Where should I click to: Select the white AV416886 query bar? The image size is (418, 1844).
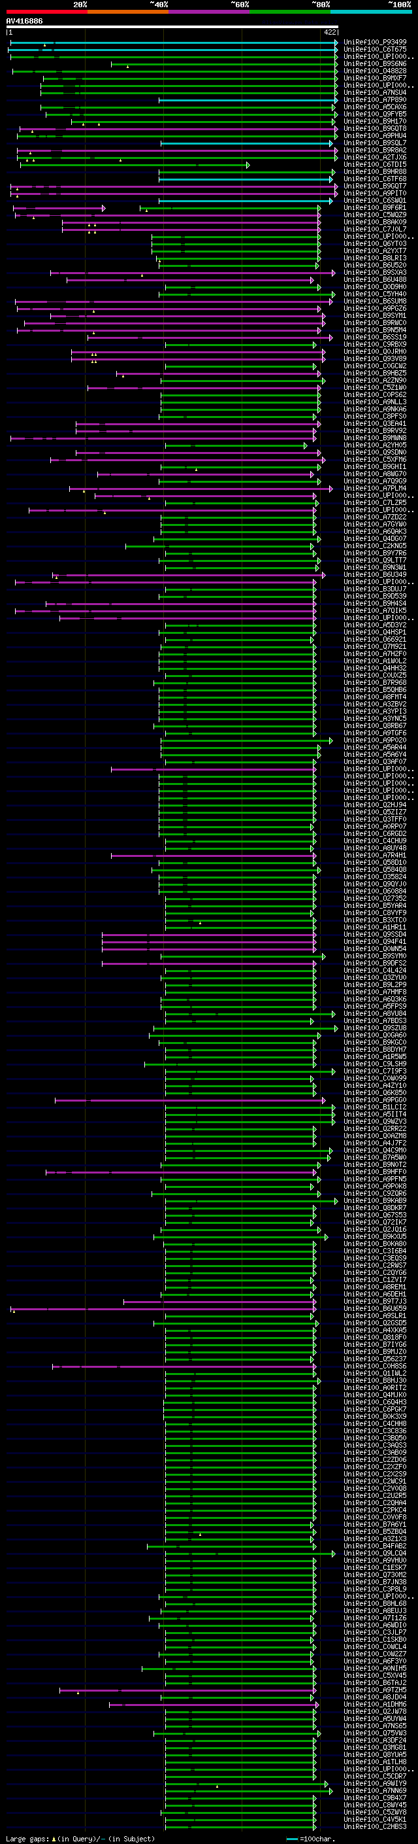click(x=172, y=27)
